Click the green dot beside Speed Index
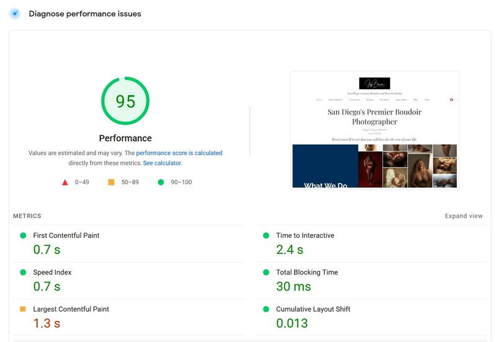Screen dimensions: 496x342 23,272
